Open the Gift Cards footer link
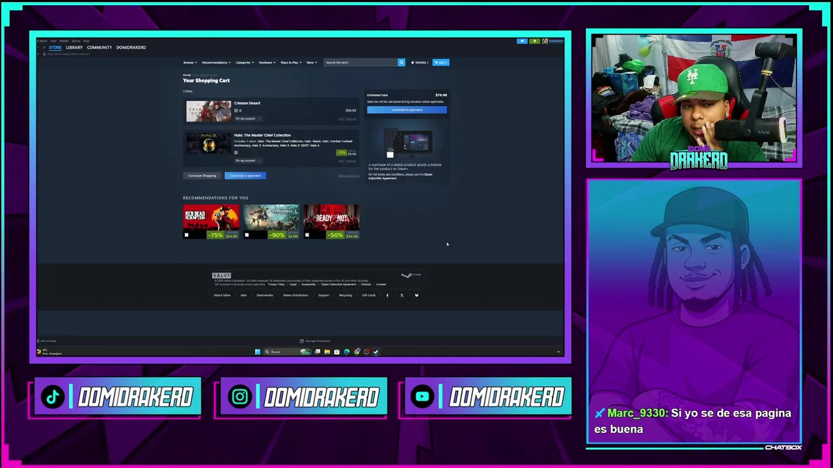833x468 pixels. [x=369, y=295]
